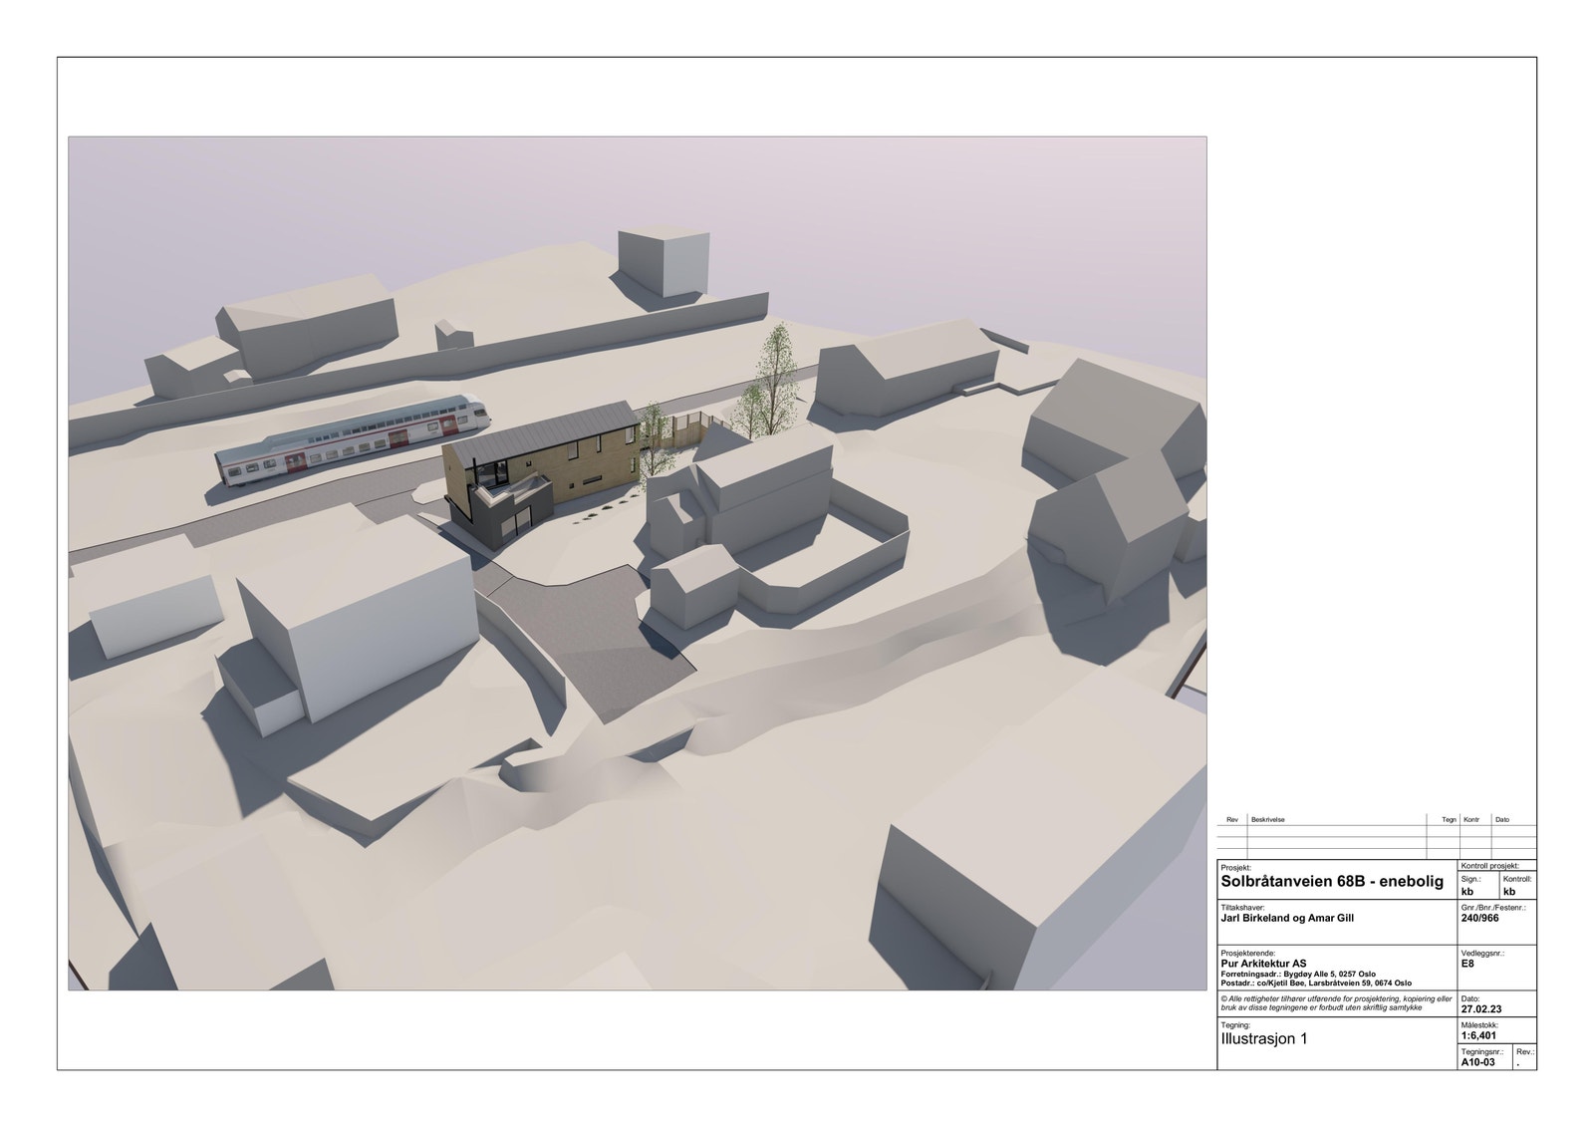
Task: Click the "Prosjekt:" field label
Action: coord(1236,868)
